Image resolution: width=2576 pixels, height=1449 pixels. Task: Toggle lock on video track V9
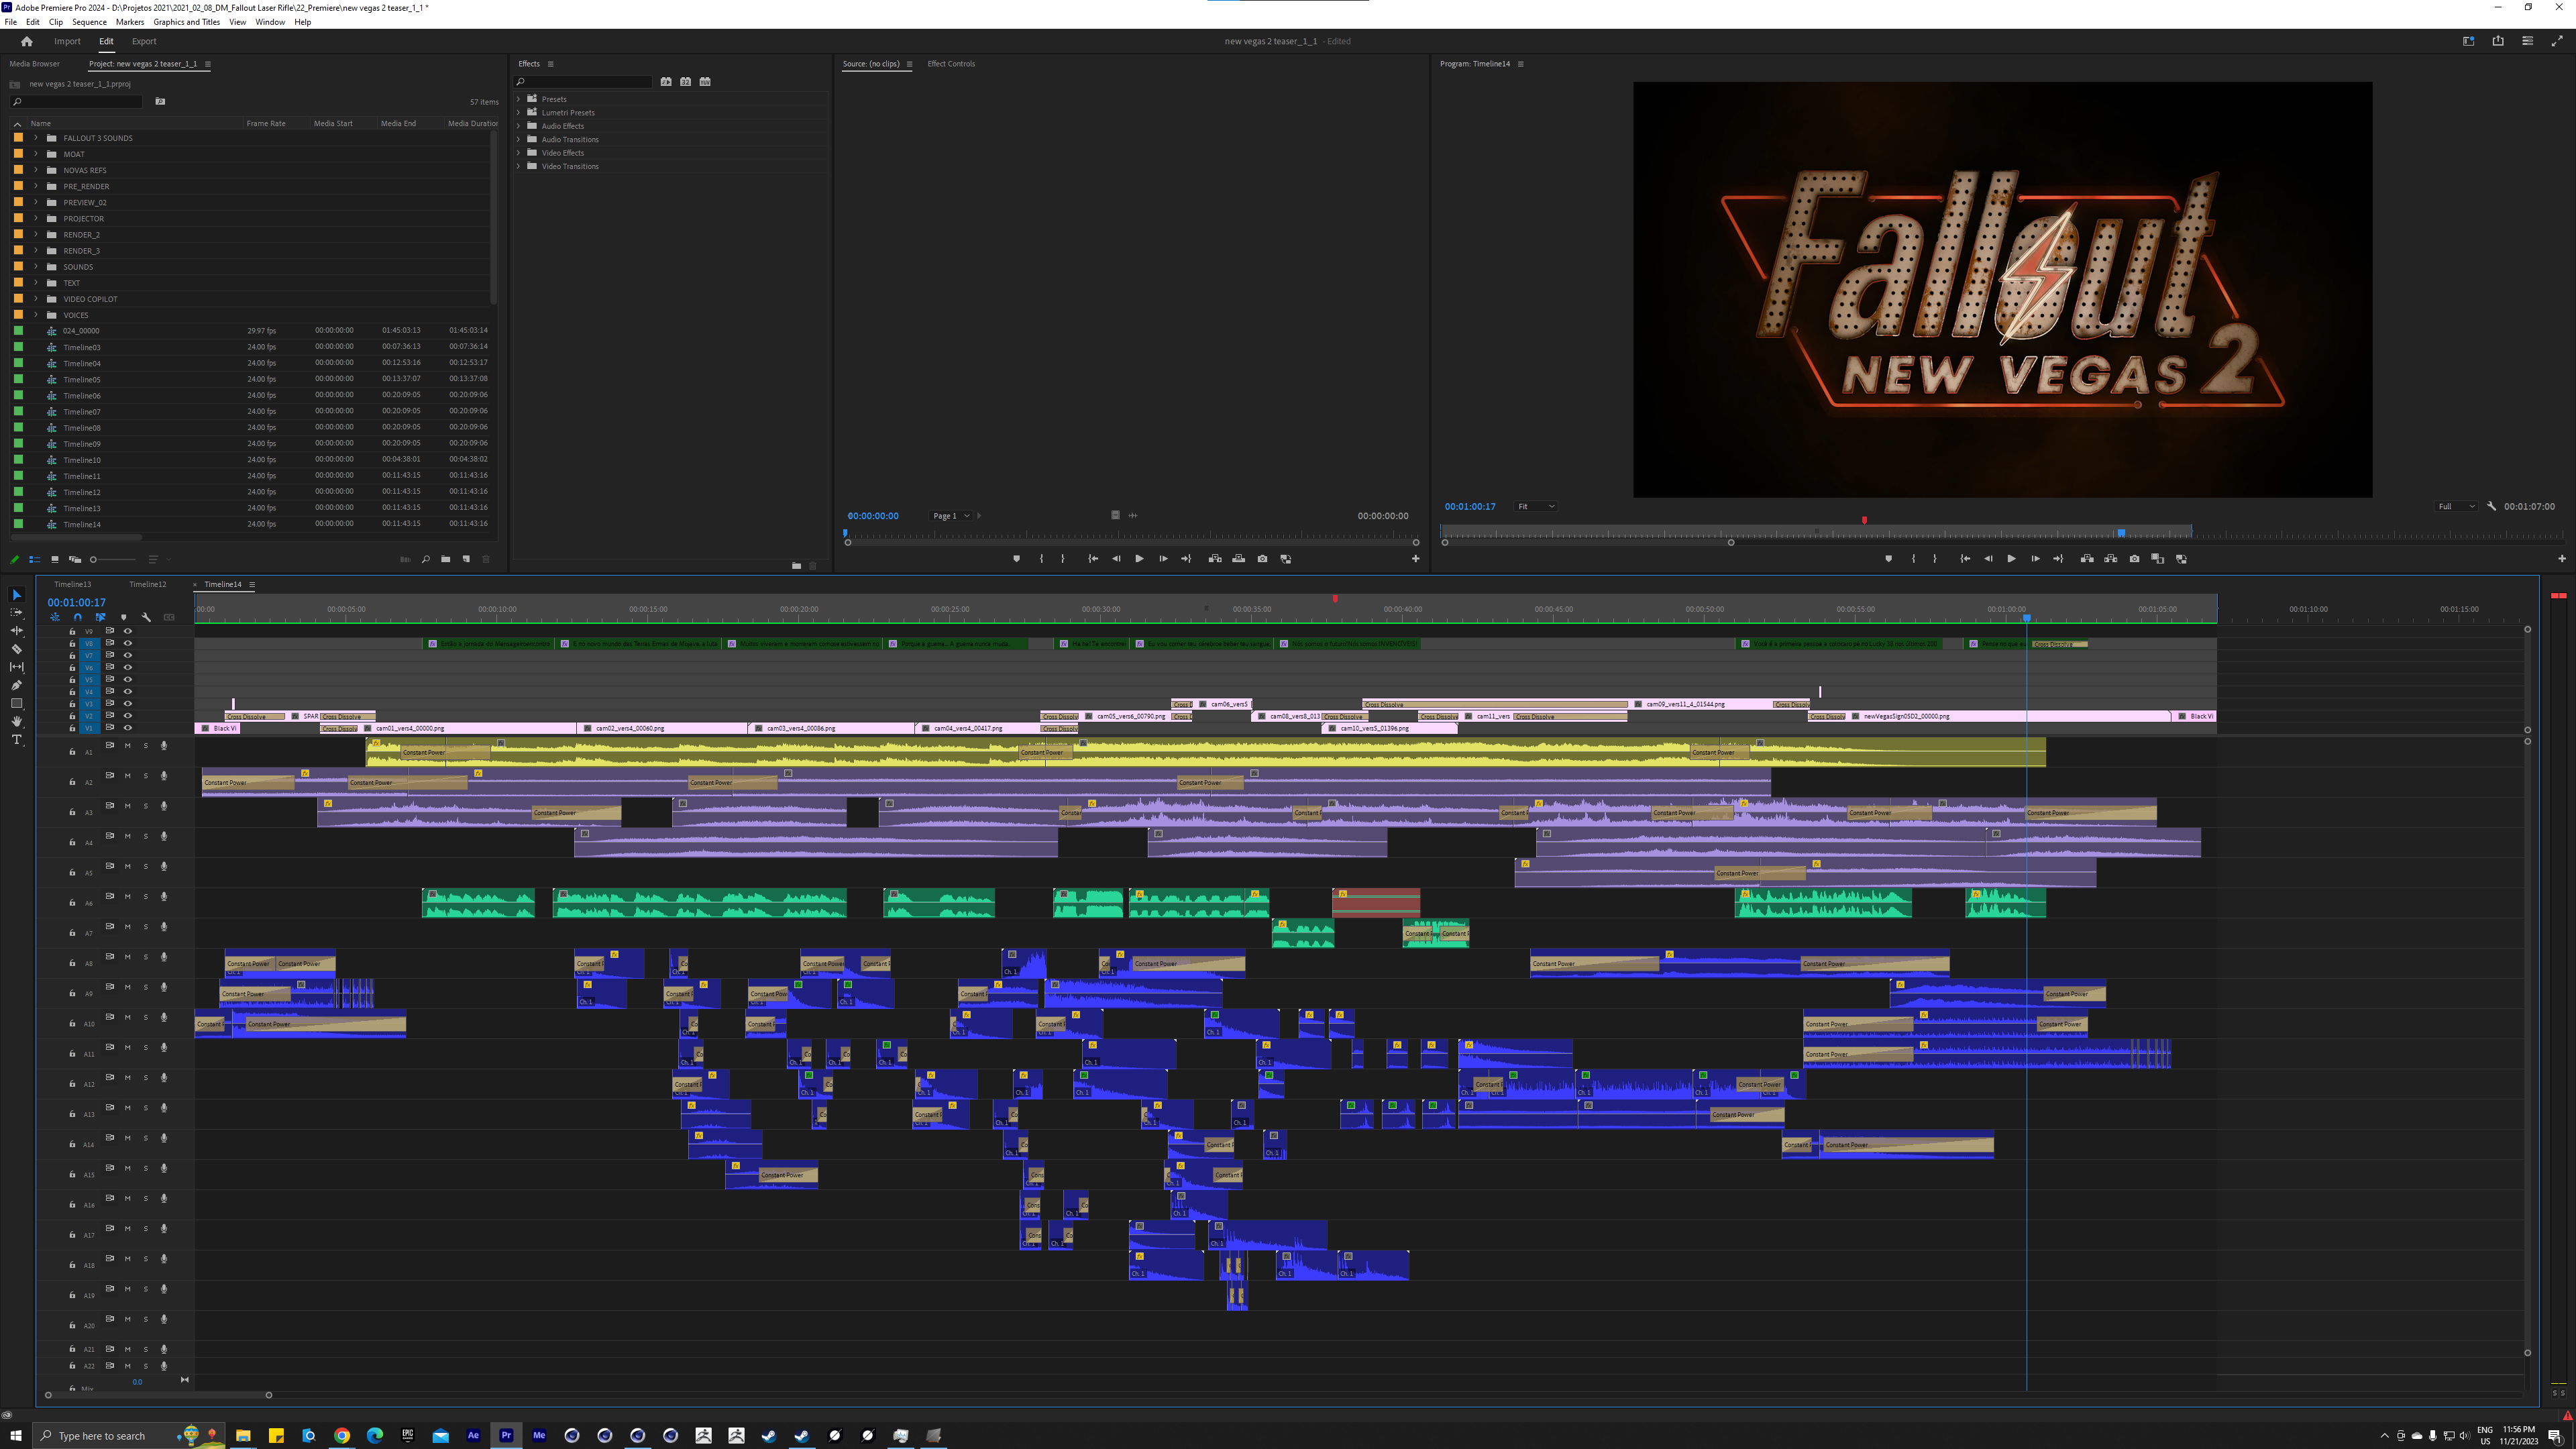[72, 632]
